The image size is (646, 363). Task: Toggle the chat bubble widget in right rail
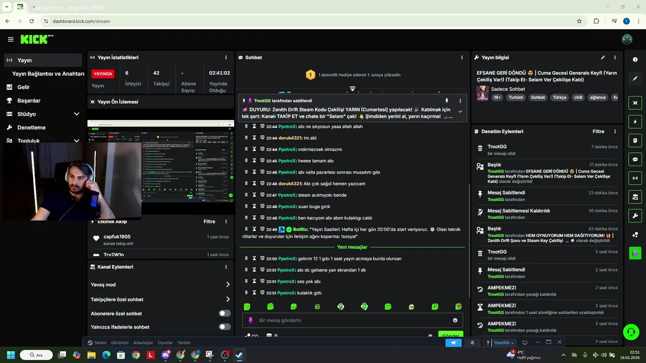pyautogui.click(x=635, y=159)
